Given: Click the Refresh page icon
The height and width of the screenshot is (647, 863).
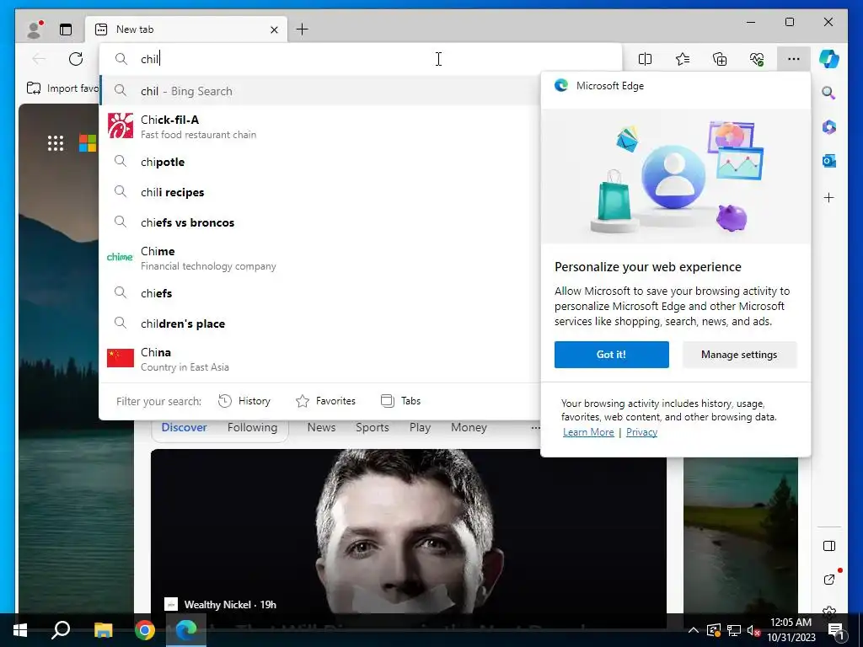Looking at the screenshot, I should (76, 59).
